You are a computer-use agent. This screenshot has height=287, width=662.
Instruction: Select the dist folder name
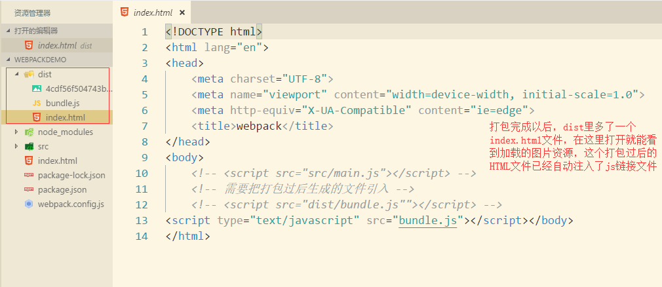pos(45,75)
